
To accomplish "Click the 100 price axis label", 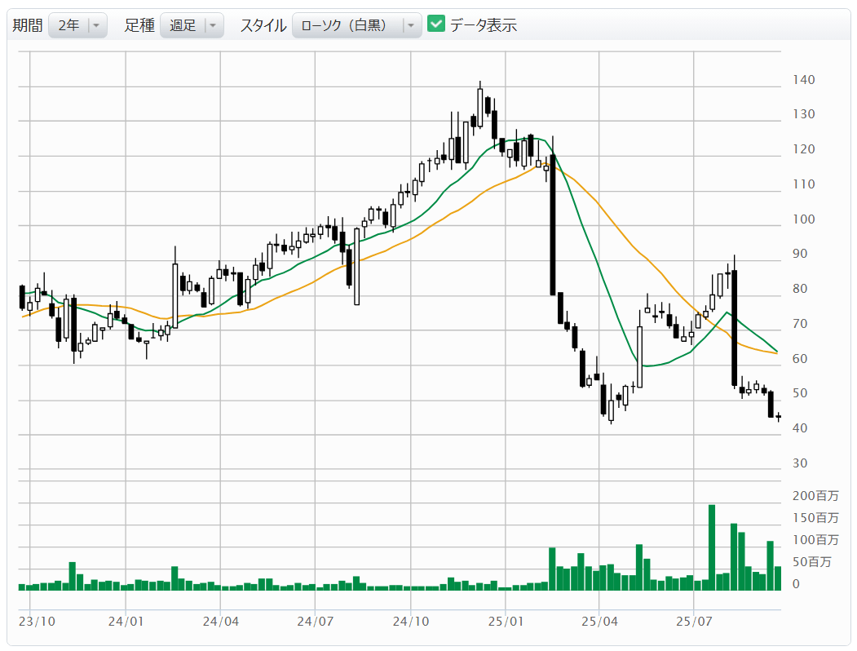I will pos(803,219).
